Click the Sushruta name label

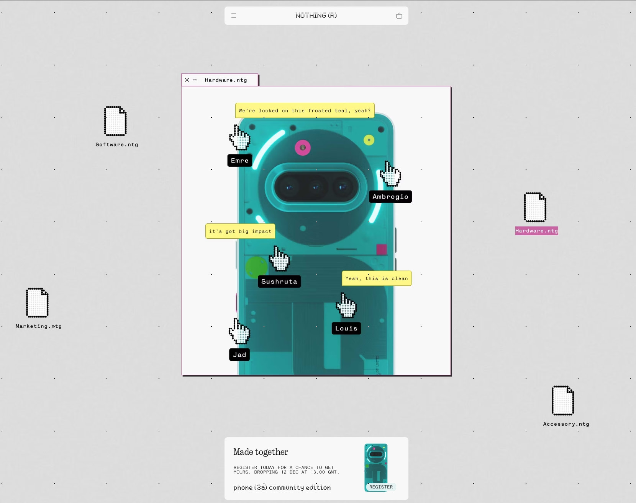[279, 282]
